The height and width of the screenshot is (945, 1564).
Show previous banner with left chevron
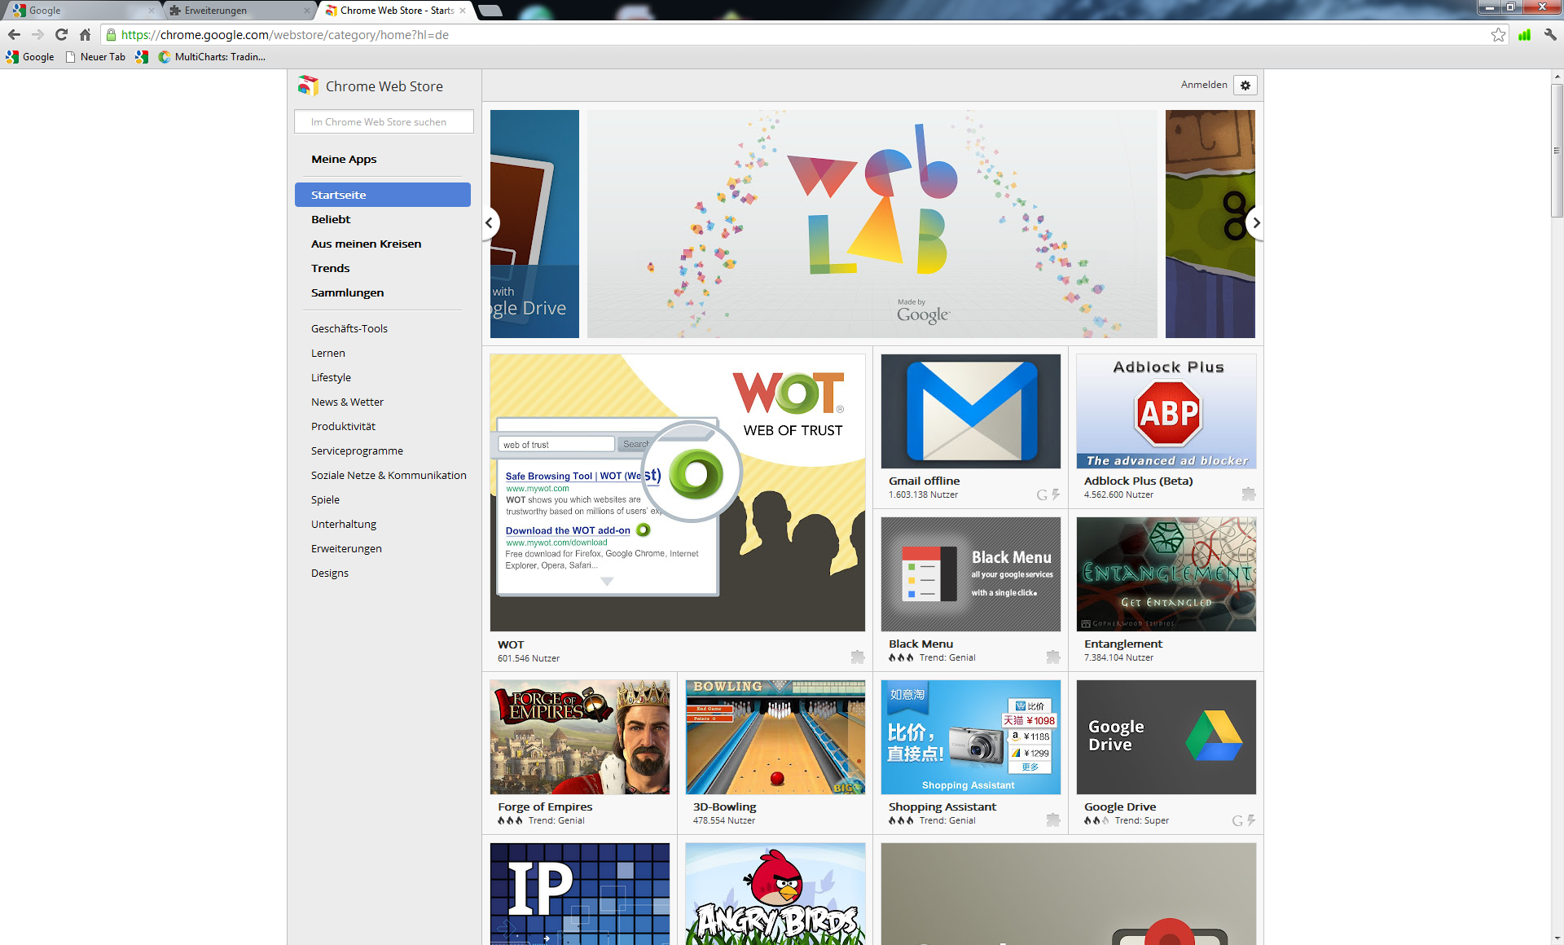(490, 222)
